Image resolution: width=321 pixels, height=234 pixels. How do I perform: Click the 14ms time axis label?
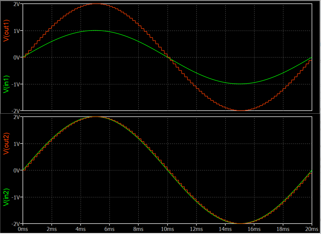tap(225, 229)
